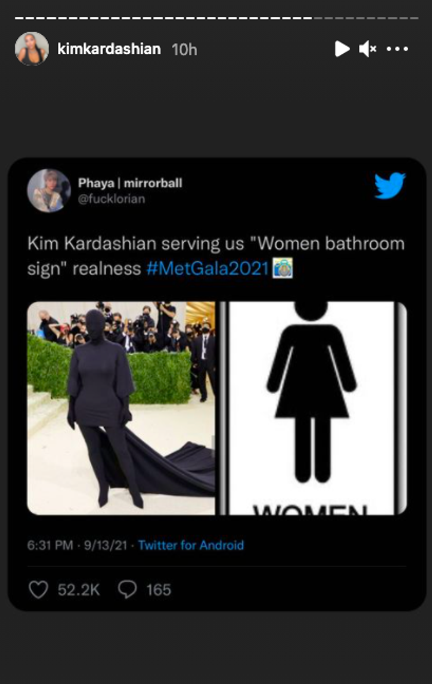Click the story progress bar segments
Image resolution: width=432 pixels, height=684 pixels.
tap(216, 18)
